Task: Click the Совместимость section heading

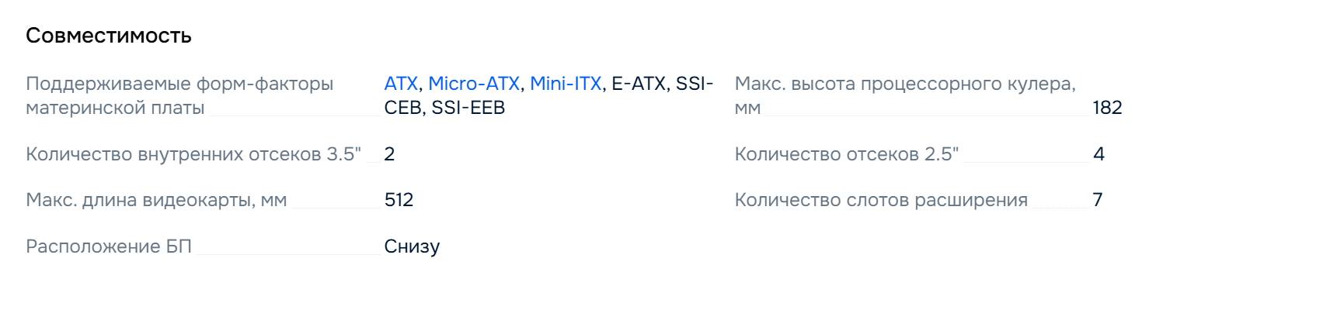Action: [x=109, y=36]
